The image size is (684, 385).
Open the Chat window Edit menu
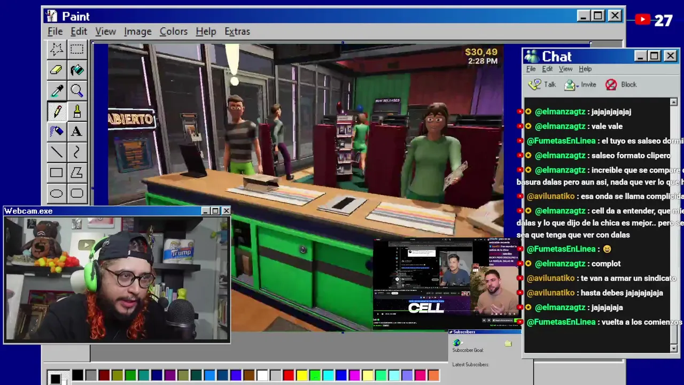pos(547,69)
